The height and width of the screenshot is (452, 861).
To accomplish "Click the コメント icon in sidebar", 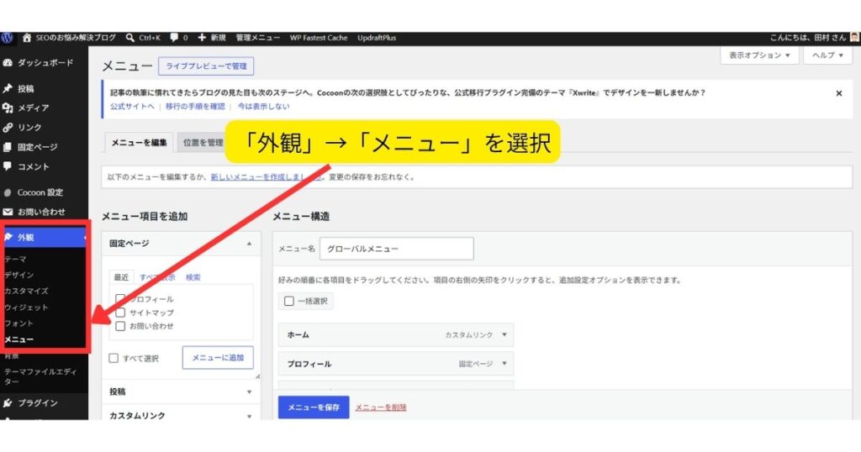I will [x=8, y=166].
